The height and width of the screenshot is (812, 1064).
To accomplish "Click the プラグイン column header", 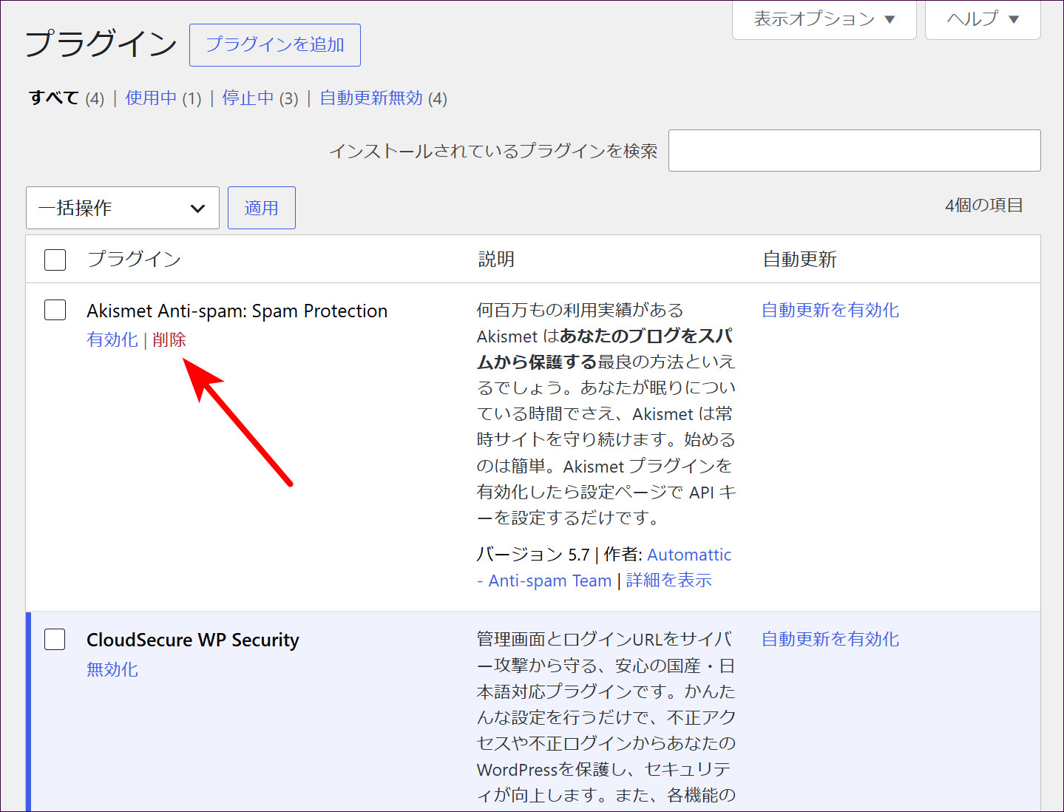I will tap(134, 259).
